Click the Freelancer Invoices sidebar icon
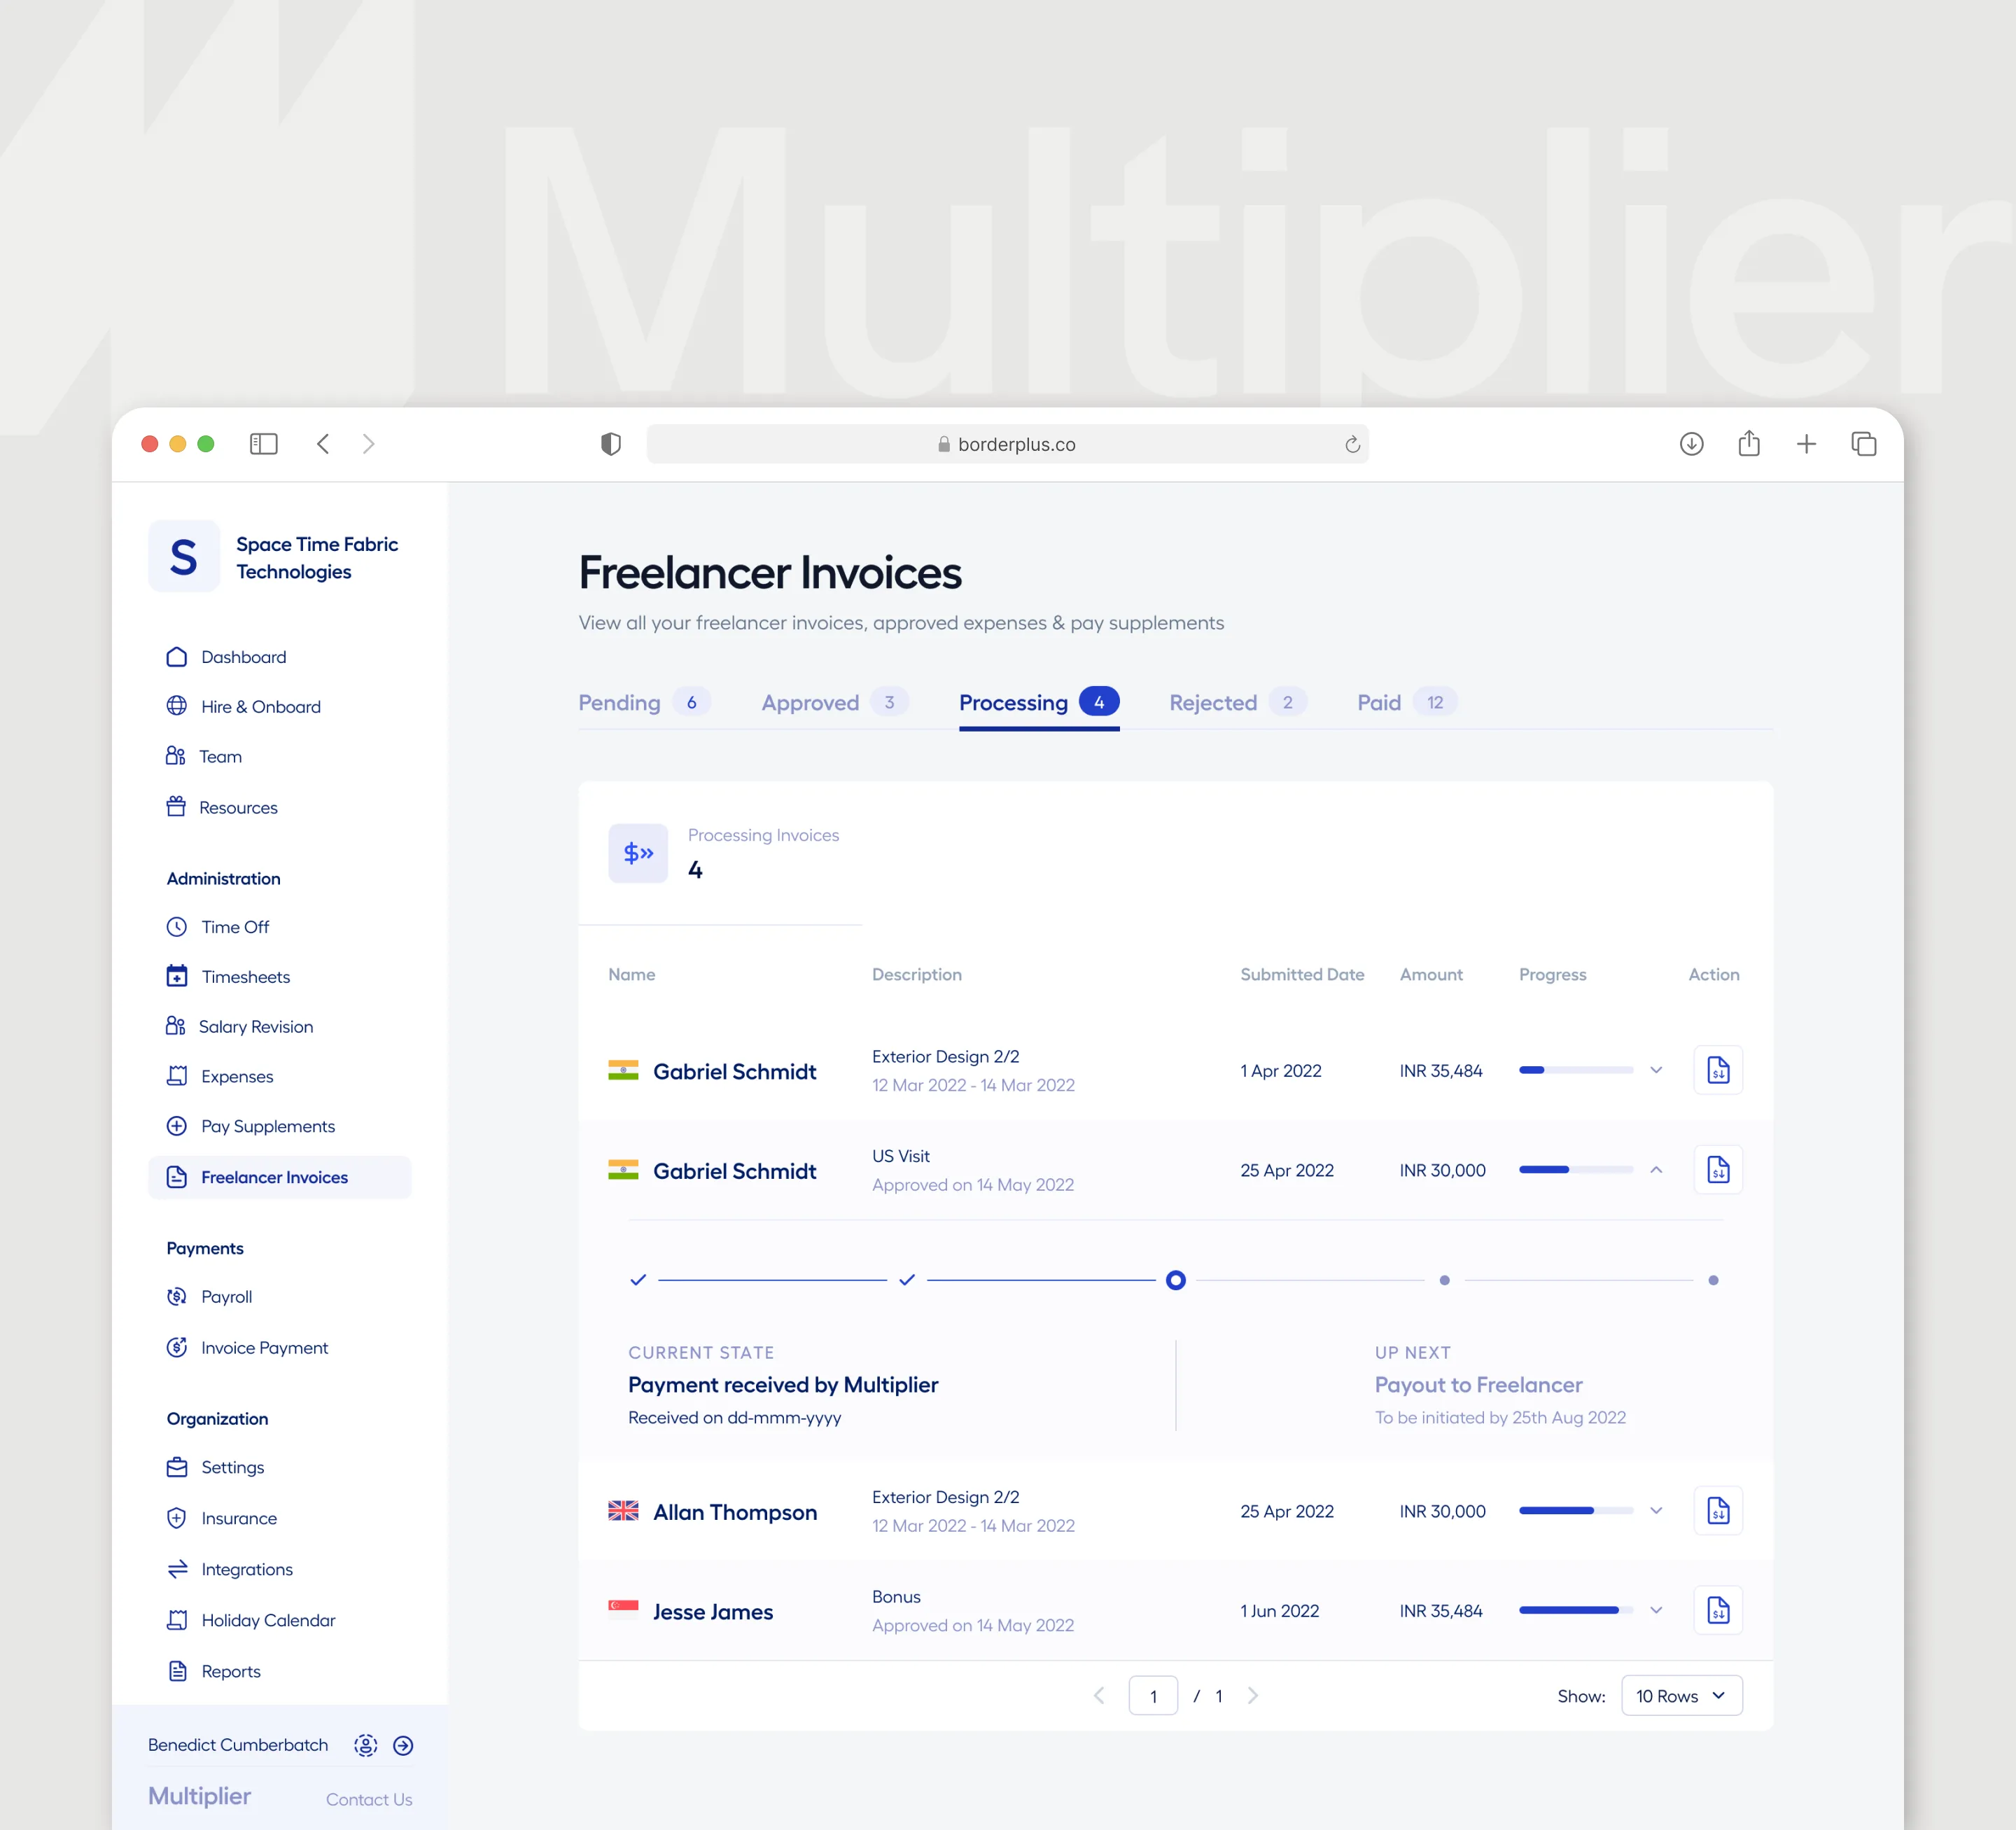Viewport: 2016px width, 1830px height. 177,1177
